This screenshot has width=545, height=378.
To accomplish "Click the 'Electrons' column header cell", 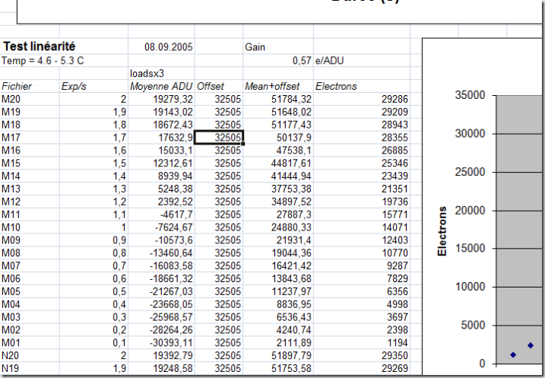I will tap(336, 86).
